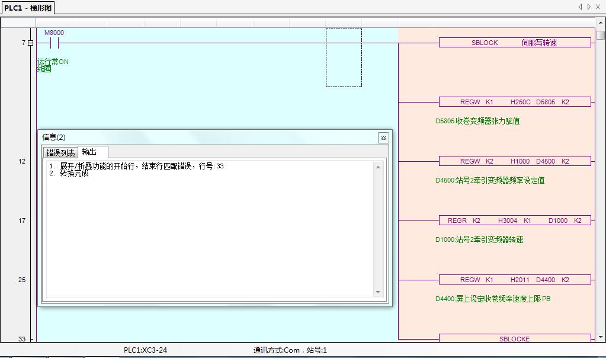Click the SBLOCKE end block
The height and width of the screenshot is (358, 606).
point(514,338)
